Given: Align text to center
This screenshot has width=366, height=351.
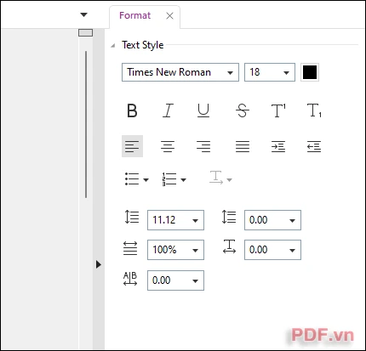Looking at the screenshot, I should point(168,146).
